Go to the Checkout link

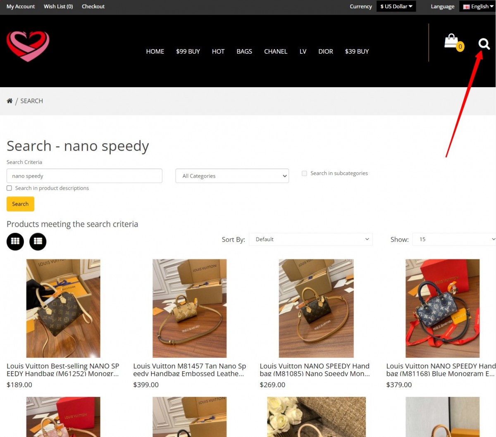(93, 6)
